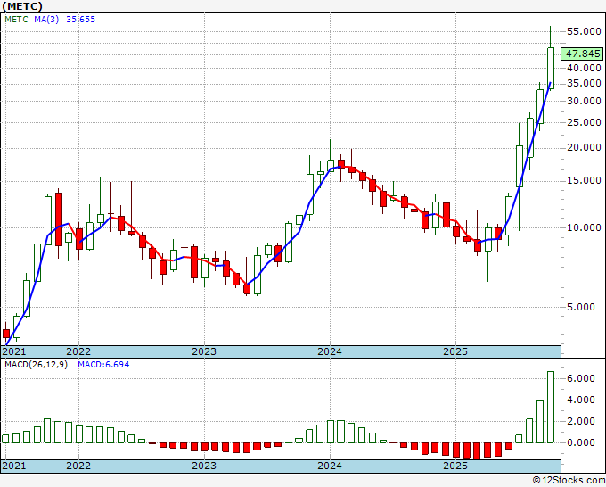Image resolution: width=606 pixels, height=487 pixels.
Task: Click 2022 on the price chart timeline
Action: (x=78, y=351)
